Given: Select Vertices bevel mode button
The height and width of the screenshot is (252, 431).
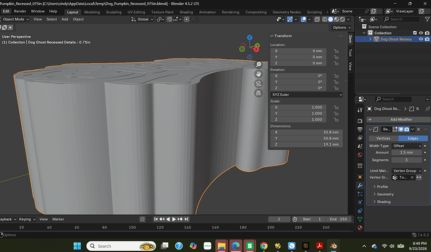Looking at the screenshot, I should click(384, 138).
